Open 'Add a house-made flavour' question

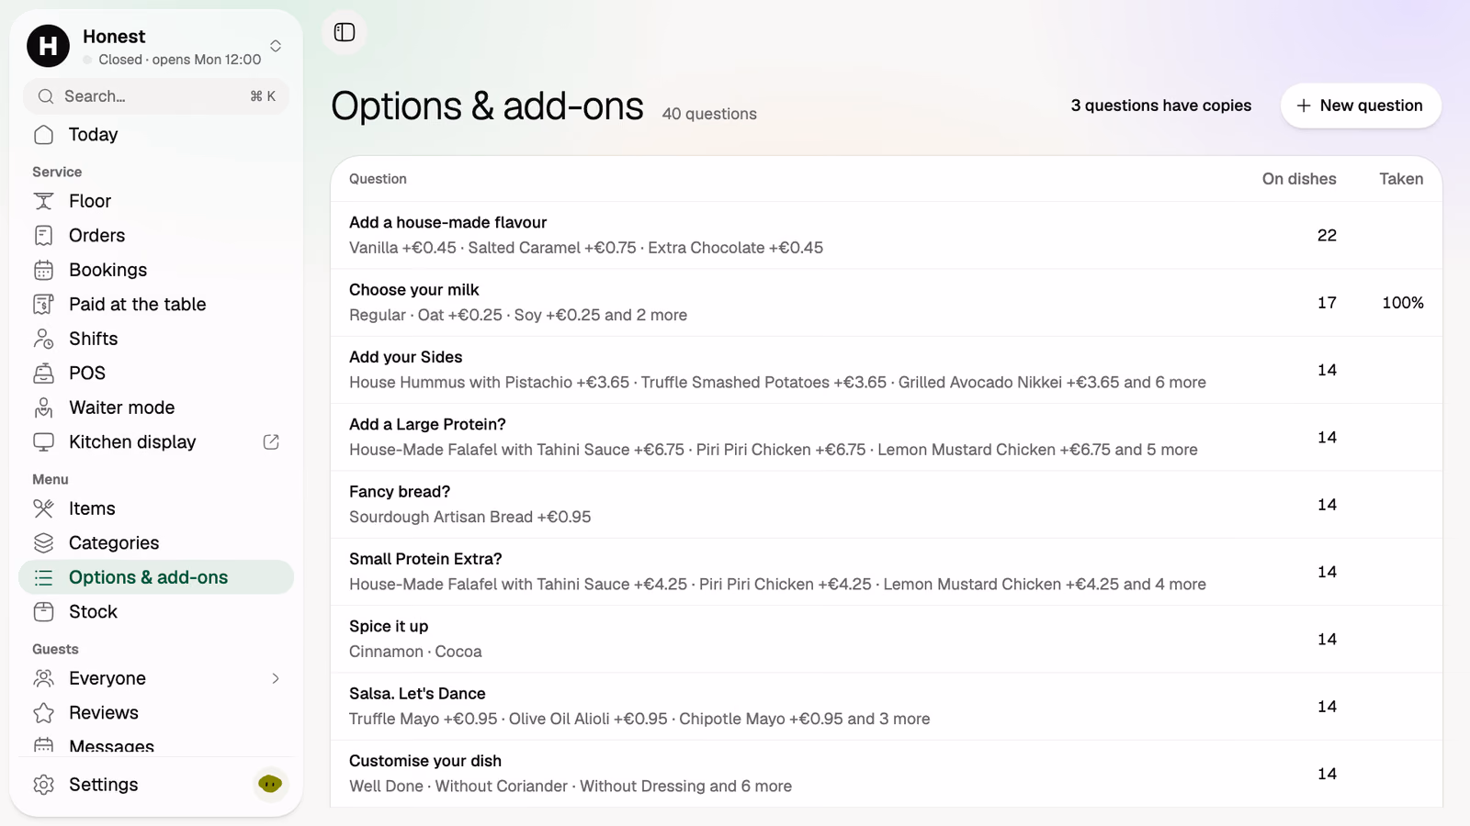pos(887,235)
